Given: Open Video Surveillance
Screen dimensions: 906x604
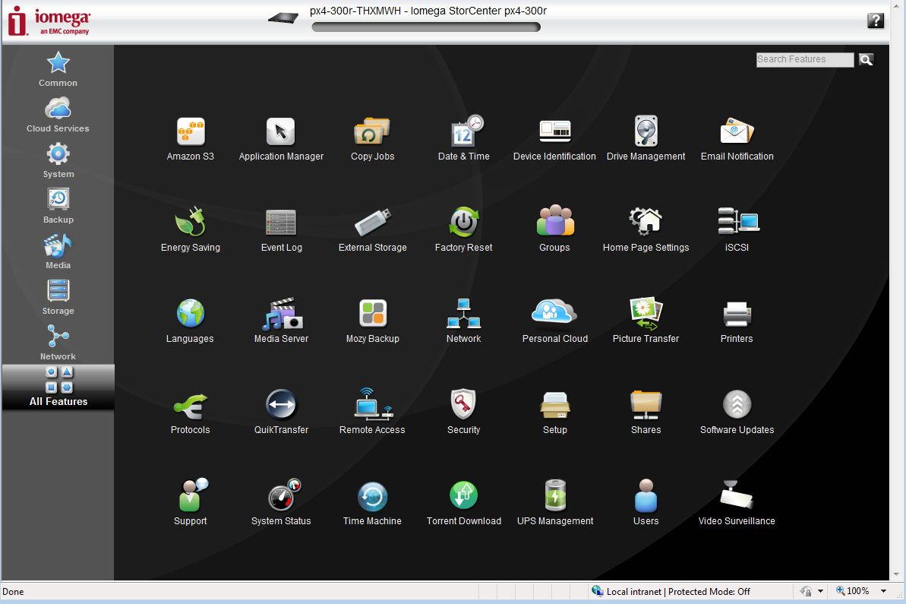Looking at the screenshot, I should click(x=737, y=503).
